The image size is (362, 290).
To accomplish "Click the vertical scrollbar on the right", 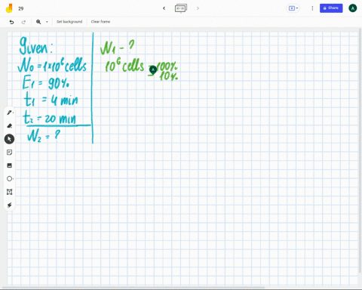I will pyautogui.click(x=360, y=151).
